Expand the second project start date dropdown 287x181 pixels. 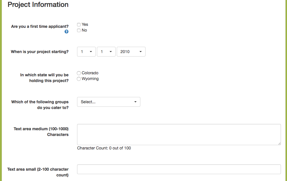pos(106,52)
